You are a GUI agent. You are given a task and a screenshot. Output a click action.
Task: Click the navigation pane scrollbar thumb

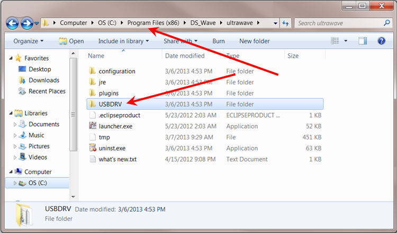[73, 105]
